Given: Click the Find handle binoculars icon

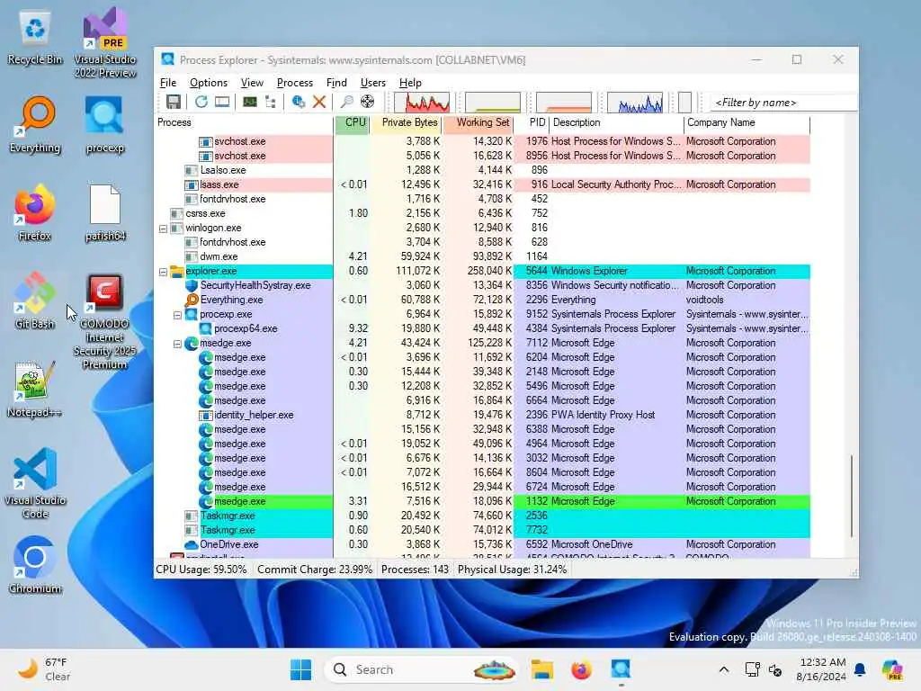Looking at the screenshot, I should [347, 103].
